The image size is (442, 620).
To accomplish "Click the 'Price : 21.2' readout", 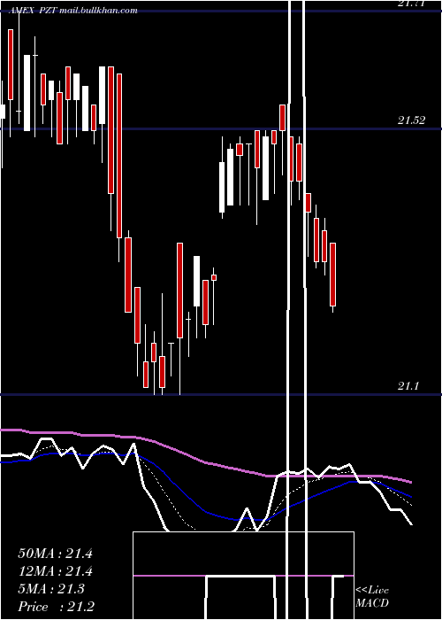I will click(x=56, y=607).
